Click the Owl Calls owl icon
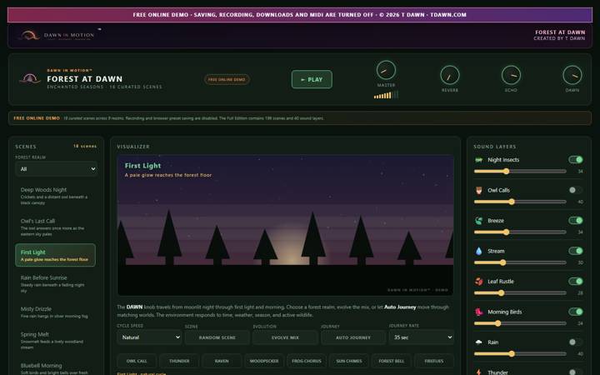Screen dimensions: 600x375 (x=478, y=190)
